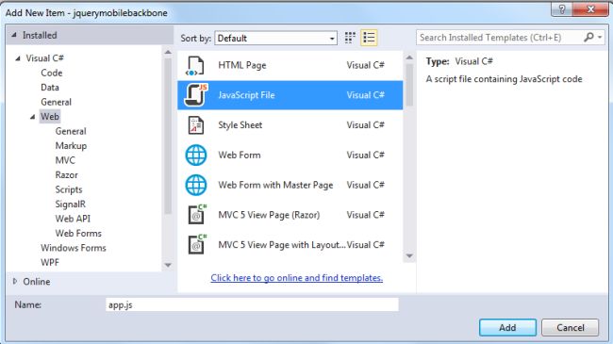Click the template list scroll up arrow

pos(409,57)
